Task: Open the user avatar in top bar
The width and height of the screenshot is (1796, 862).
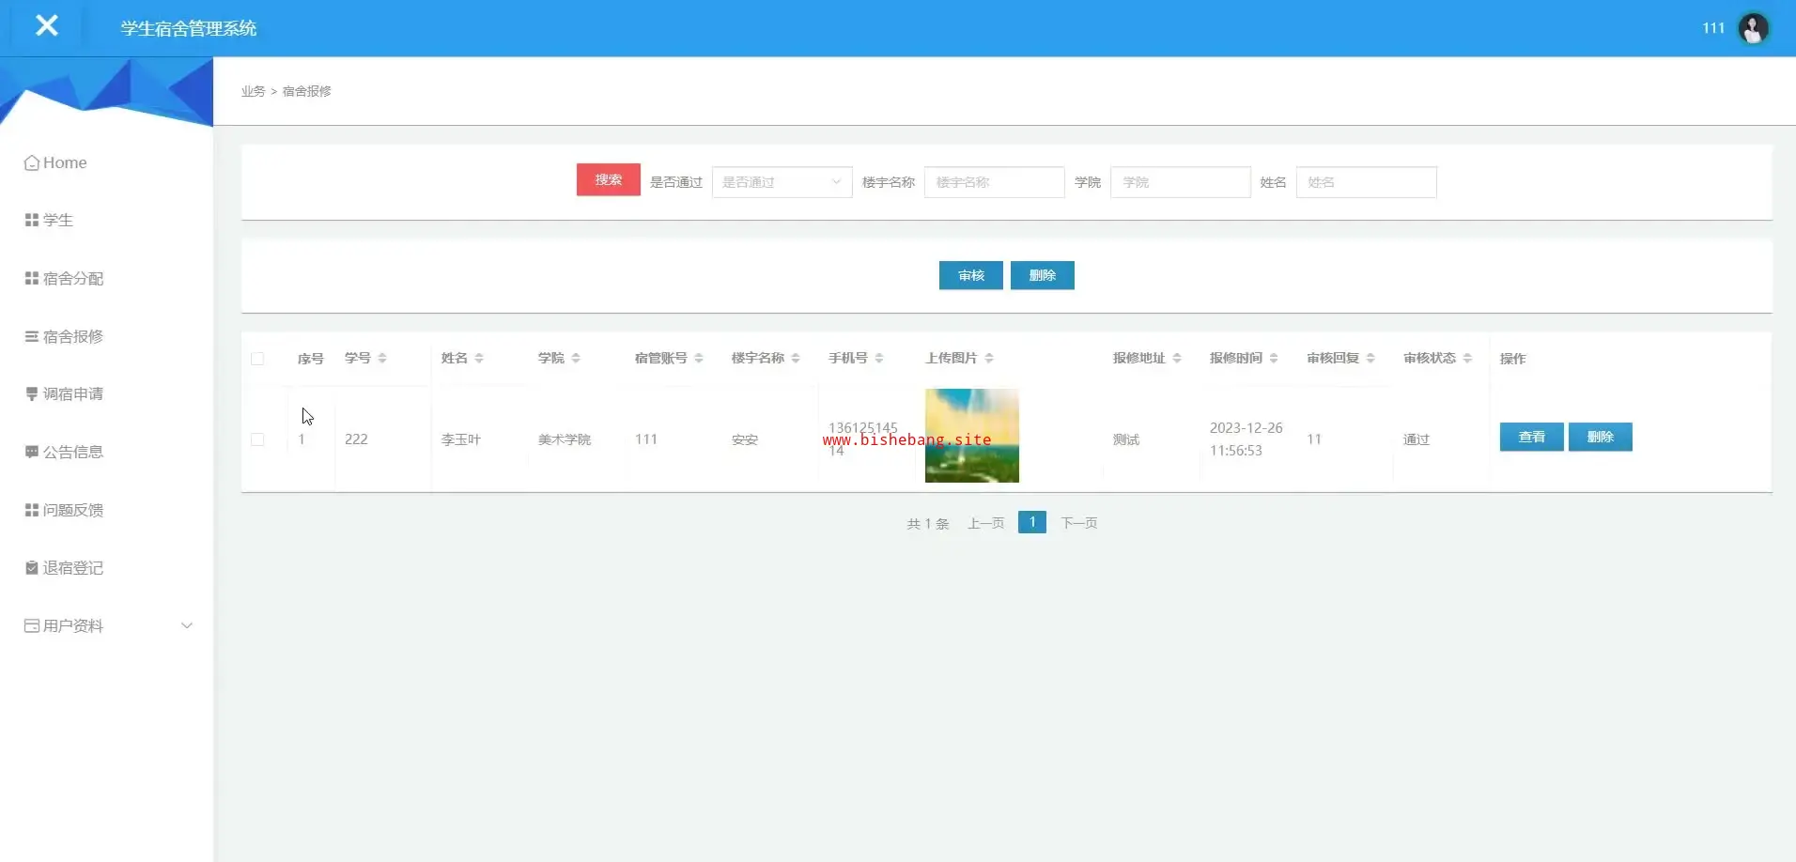Action: 1753,28
